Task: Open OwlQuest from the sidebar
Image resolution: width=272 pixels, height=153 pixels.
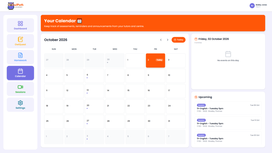Action: tap(20, 41)
